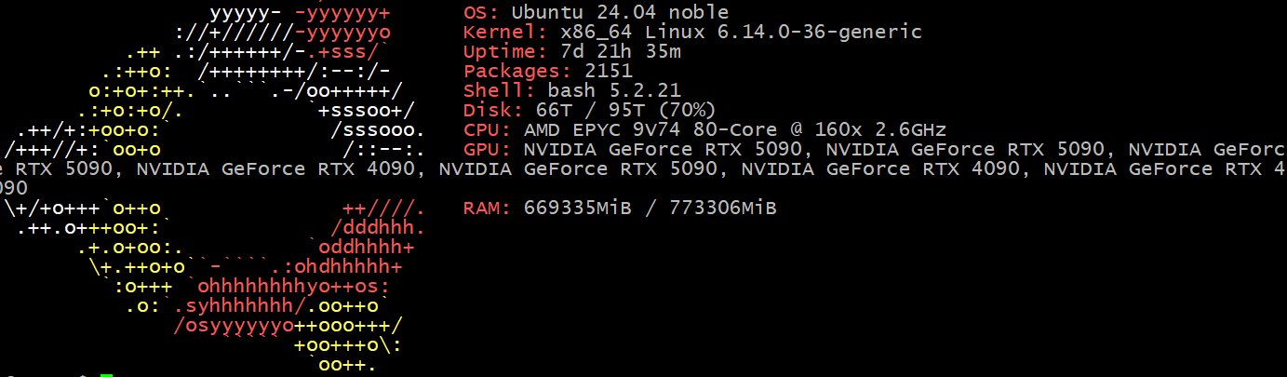Click the red "RAM:" label

tap(486, 209)
